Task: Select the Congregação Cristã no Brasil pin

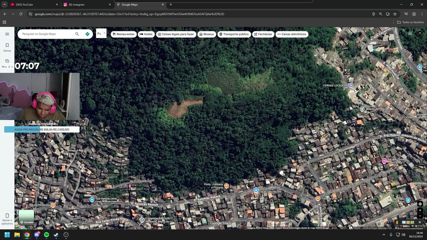Action: (142, 220)
